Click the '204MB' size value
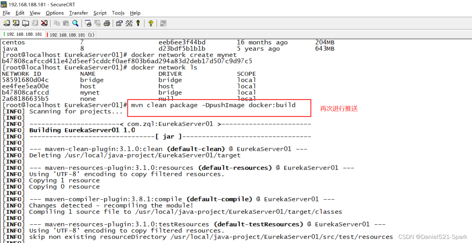Viewport: 472px width, 243px height. click(325, 43)
